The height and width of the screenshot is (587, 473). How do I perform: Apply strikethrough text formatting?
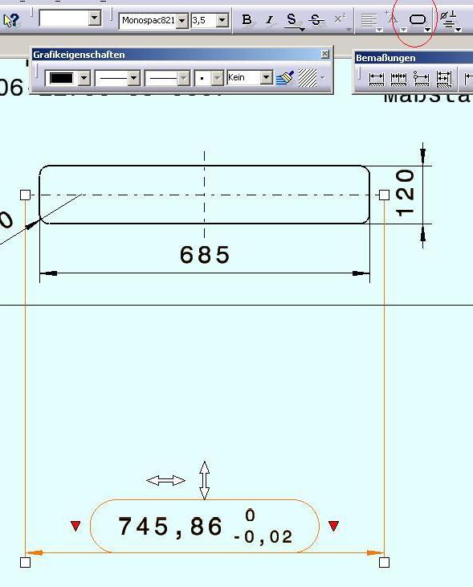tap(316, 20)
